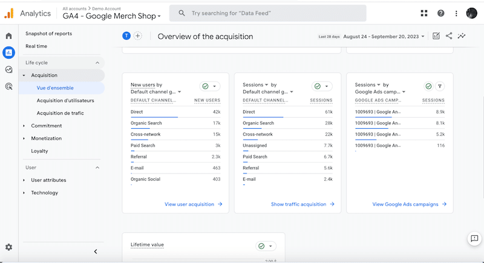Select the Reports icon in left rail

click(x=8, y=53)
